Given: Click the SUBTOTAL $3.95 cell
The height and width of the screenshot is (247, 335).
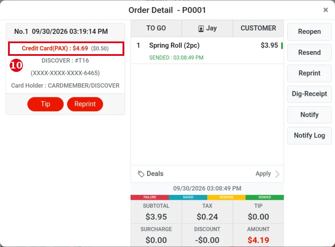Looking at the screenshot, I should pyautogui.click(x=156, y=212).
